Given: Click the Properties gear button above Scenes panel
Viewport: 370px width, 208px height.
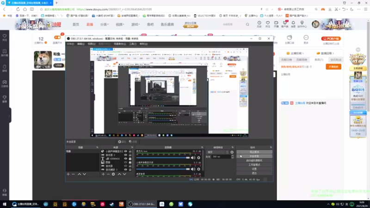Looking at the screenshot, I should [x=122, y=142].
